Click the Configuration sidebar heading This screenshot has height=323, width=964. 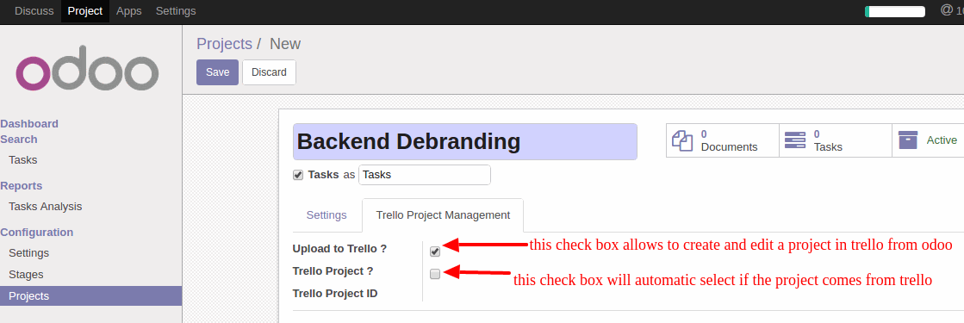tap(37, 232)
